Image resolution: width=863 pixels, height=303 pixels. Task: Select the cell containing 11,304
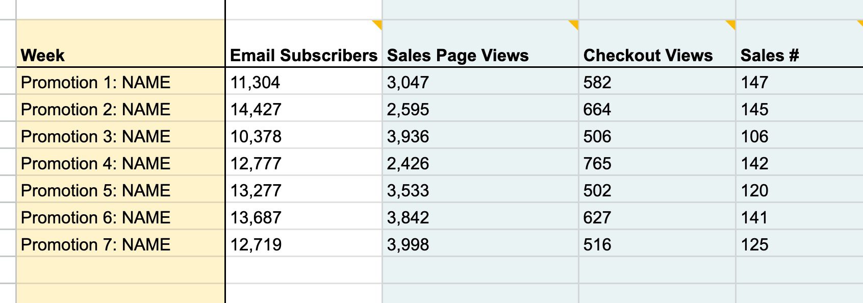pyautogui.click(x=303, y=82)
